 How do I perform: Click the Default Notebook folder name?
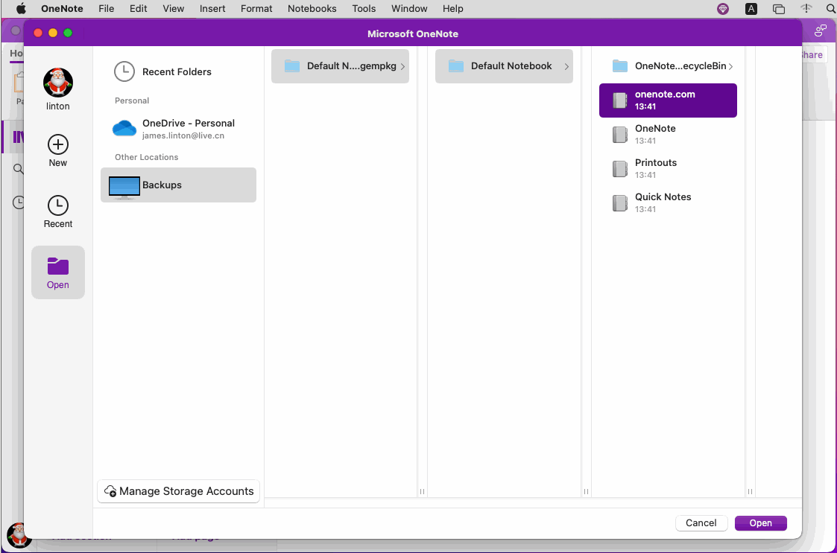[x=511, y=66]
